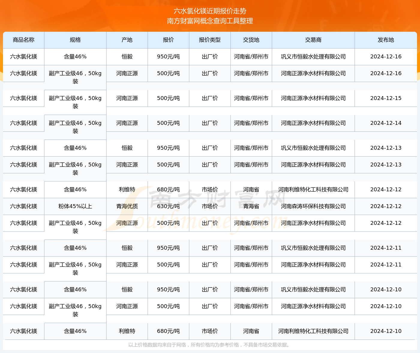Click 950元/吨 in the 2024-12-16 row
The width and height of the screenshot is (420, 353).
pos(168,57)
